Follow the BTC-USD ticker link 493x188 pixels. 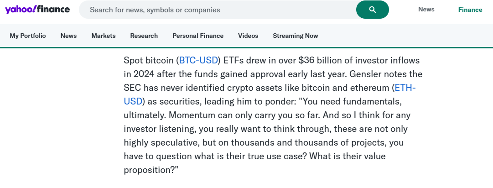point(198,60)
